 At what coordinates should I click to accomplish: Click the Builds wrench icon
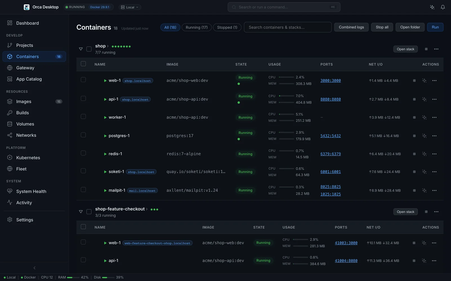coord(10,113)
